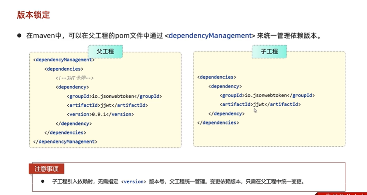Click the jjwt artifactId line in 父工程 code
The height and width of the screenshot is (195, 367).
pos(108,105)
